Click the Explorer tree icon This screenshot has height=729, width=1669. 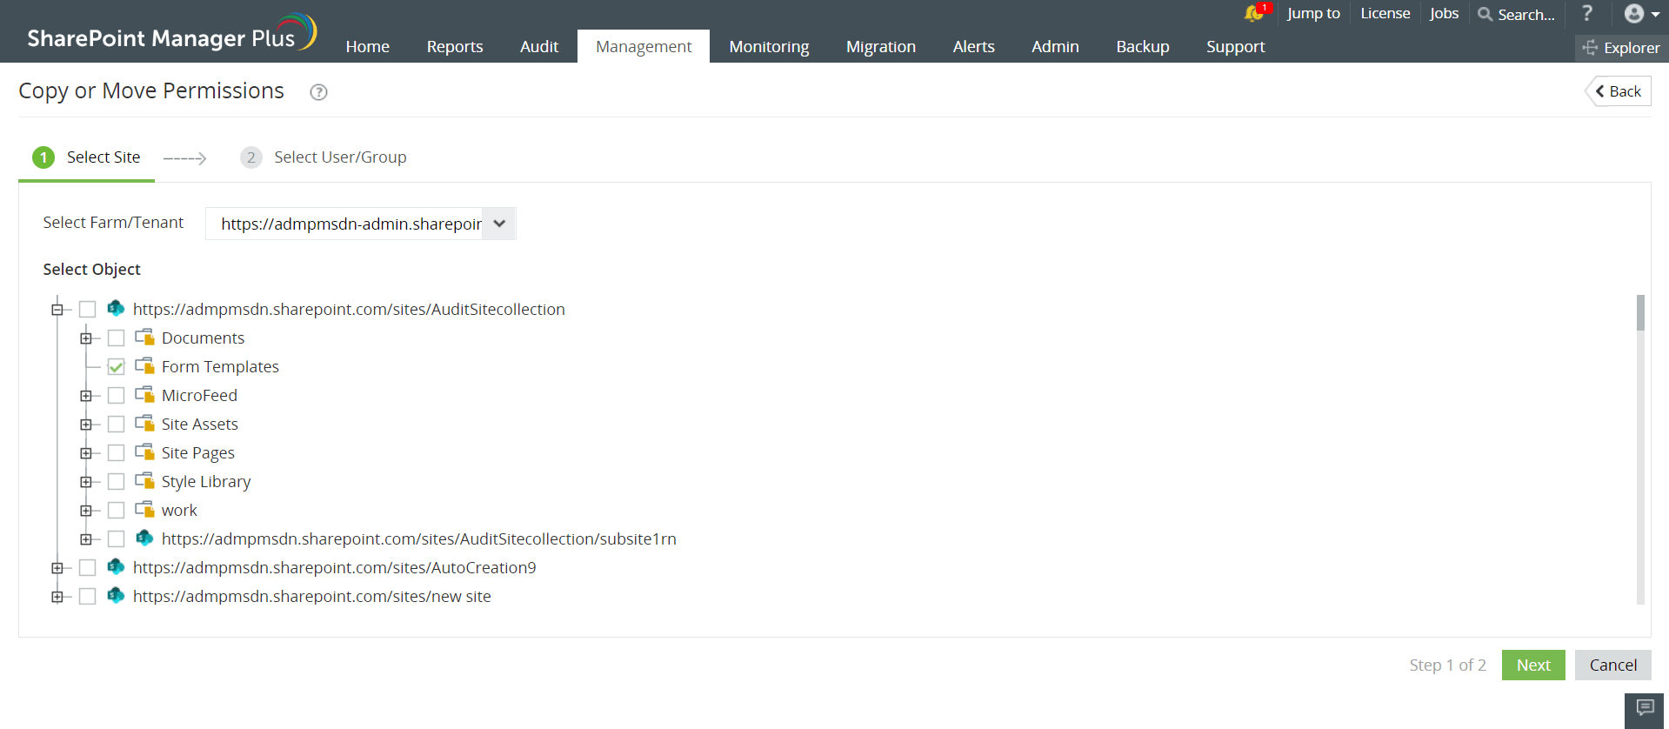(1590, 48)
